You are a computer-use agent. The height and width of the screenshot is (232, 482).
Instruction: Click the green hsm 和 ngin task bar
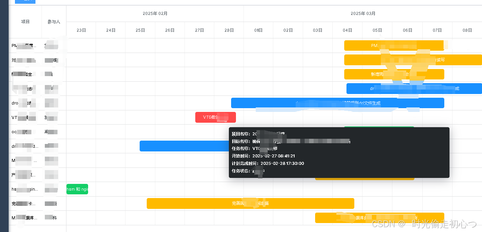(x=77, y=189)
